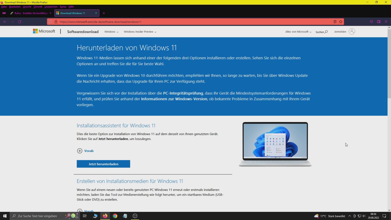Open OBS Studio from the taskbar

(135, 216)
